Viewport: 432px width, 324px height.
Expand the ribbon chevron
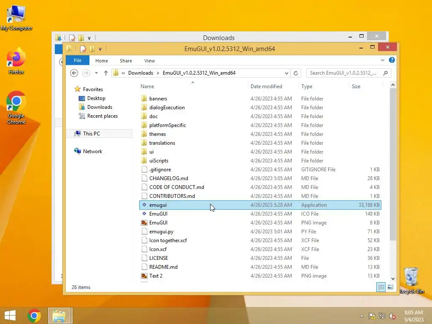click(x=382, y=60)
